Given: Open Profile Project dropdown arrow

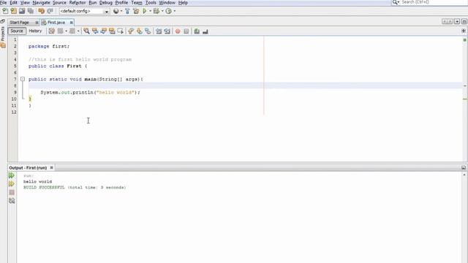Looking at the screenshot, I should coord(175,11).
